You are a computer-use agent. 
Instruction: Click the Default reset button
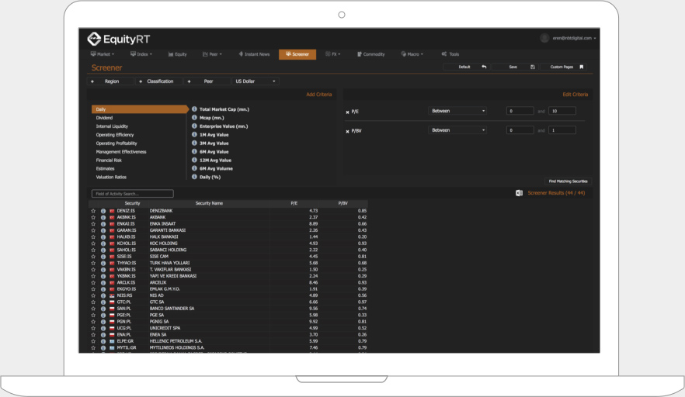pos(468,67)
